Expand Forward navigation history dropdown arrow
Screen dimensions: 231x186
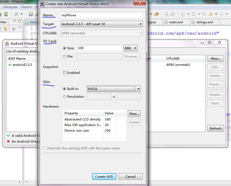point(227,14)
